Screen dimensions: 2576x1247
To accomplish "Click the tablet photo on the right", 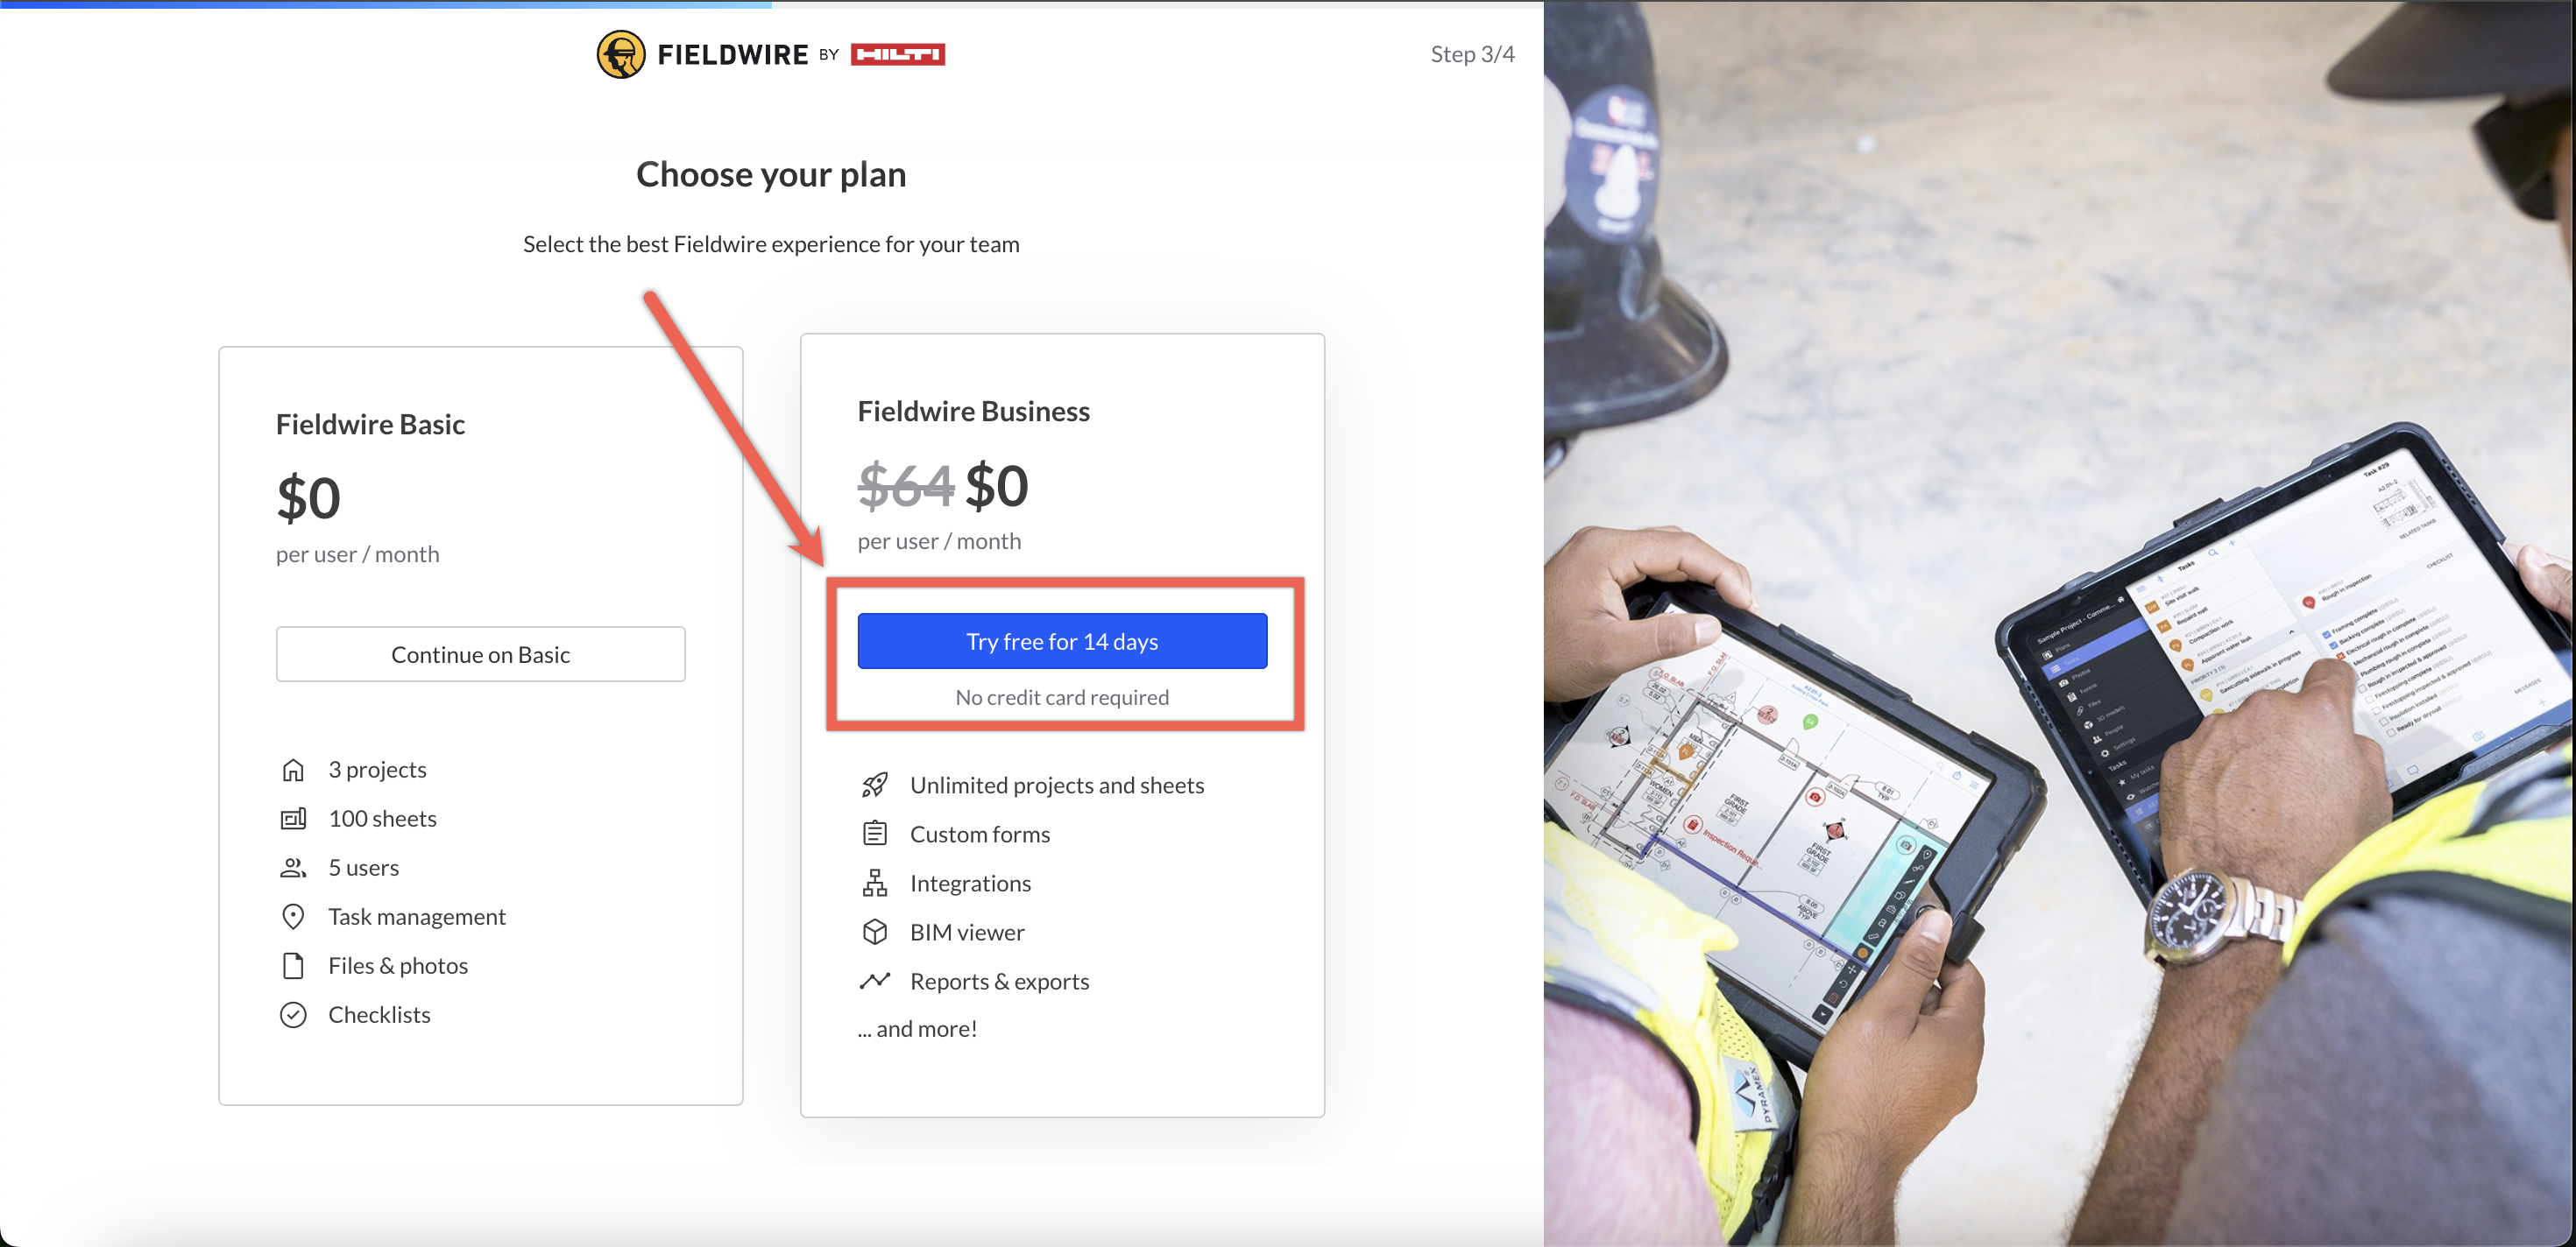I will coord(2059,623).
